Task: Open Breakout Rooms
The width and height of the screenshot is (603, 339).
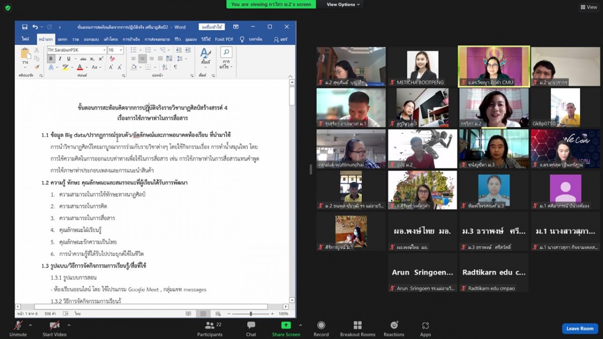Action: coord(358,328)
